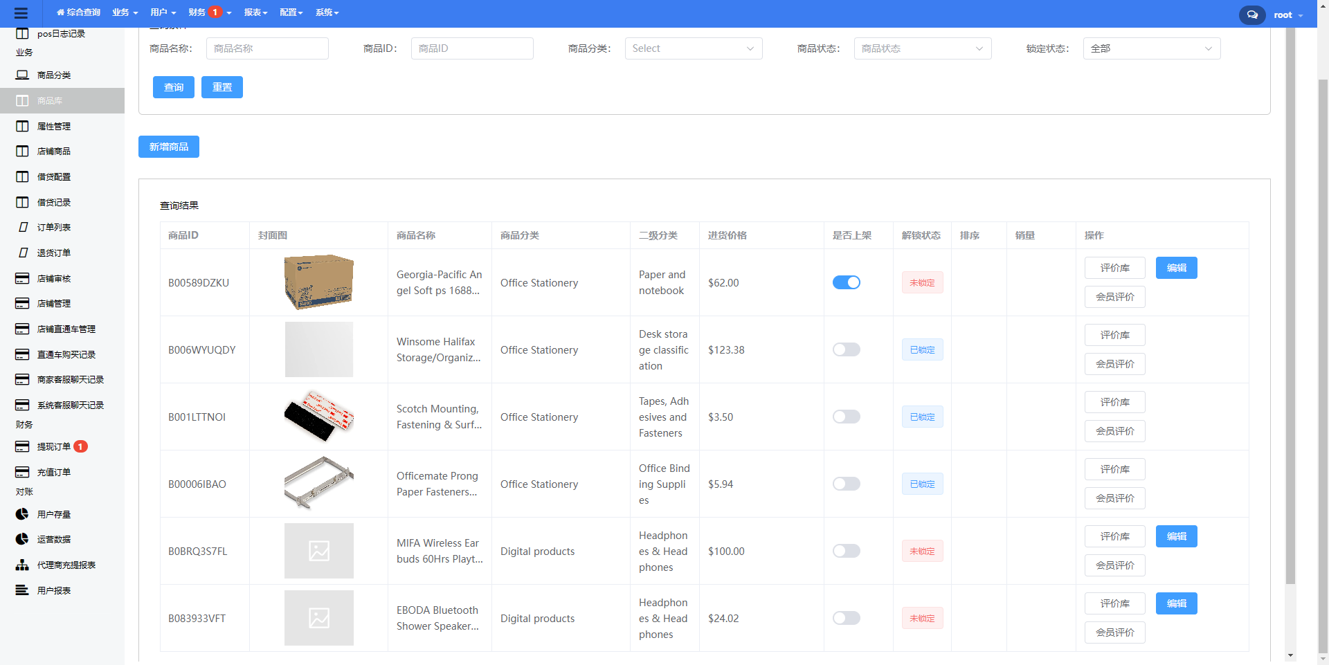Click the 新增商品 button
The width and height of the screenshot is (1329, 665).
[x=169, y=147]
